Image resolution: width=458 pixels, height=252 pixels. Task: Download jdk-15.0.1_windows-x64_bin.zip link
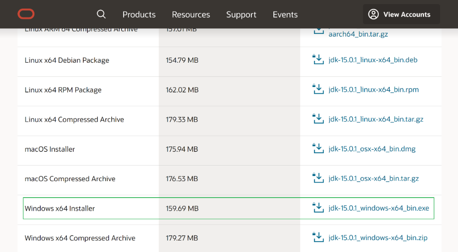pos(378,238)
